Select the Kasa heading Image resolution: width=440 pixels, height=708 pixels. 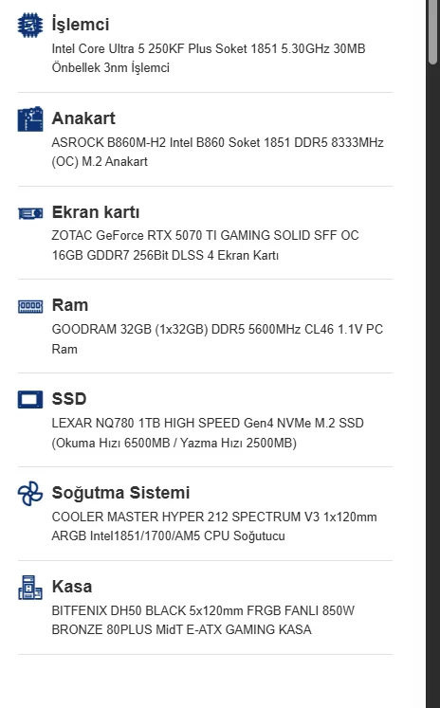click(x=72, y=587)
